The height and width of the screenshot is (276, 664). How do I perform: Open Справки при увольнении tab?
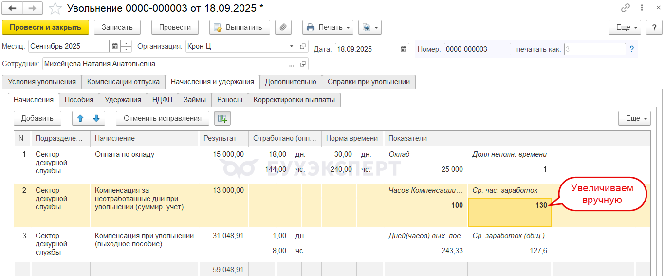(x=369, y=82)
